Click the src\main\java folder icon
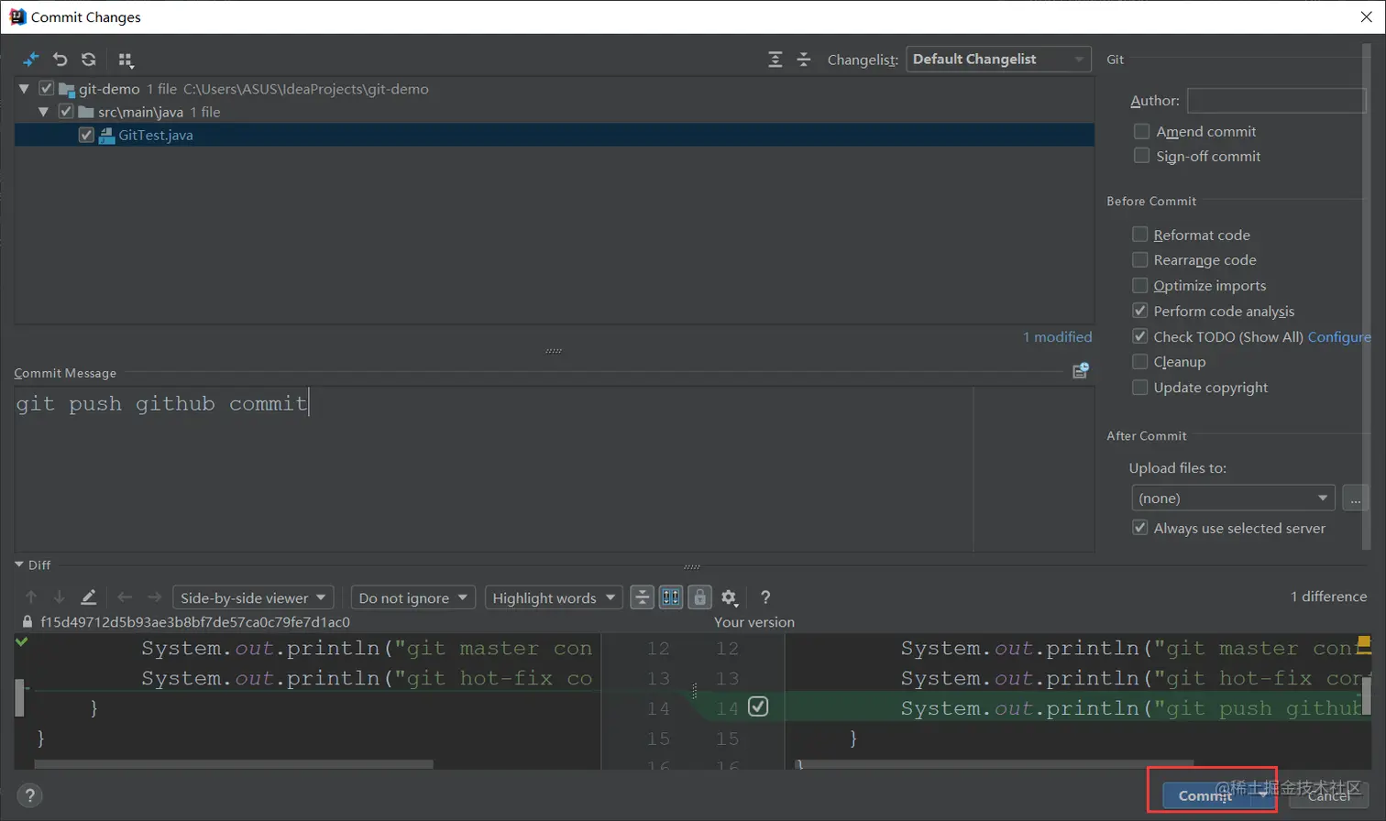The width and height of the screenshot is (1386, 821). tap(86, 112)
